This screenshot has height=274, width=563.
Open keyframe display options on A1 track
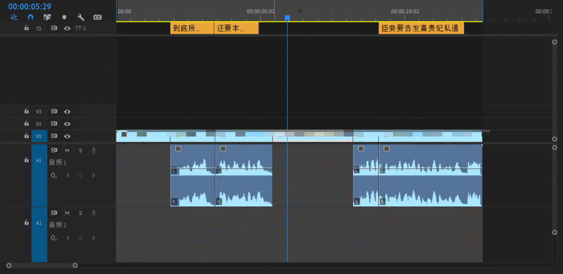[x=53, y=175]
